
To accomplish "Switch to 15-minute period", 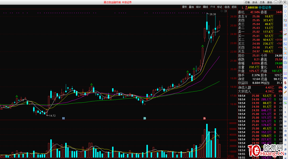I will [x=285, y=117].
